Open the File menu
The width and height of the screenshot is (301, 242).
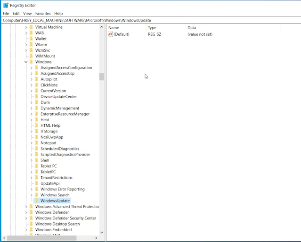[6, 14]
